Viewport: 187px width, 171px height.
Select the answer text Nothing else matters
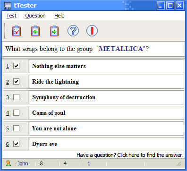point(59,66)
